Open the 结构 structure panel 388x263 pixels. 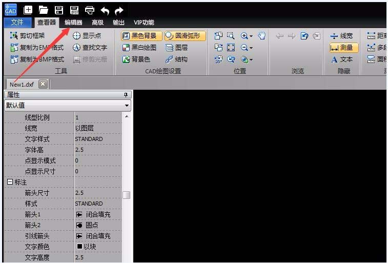[x=176, y=59]
